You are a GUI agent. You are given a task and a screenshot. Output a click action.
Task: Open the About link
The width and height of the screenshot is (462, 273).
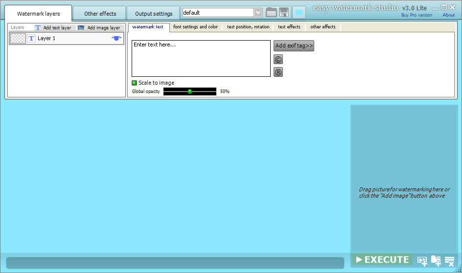pos(448,15)
